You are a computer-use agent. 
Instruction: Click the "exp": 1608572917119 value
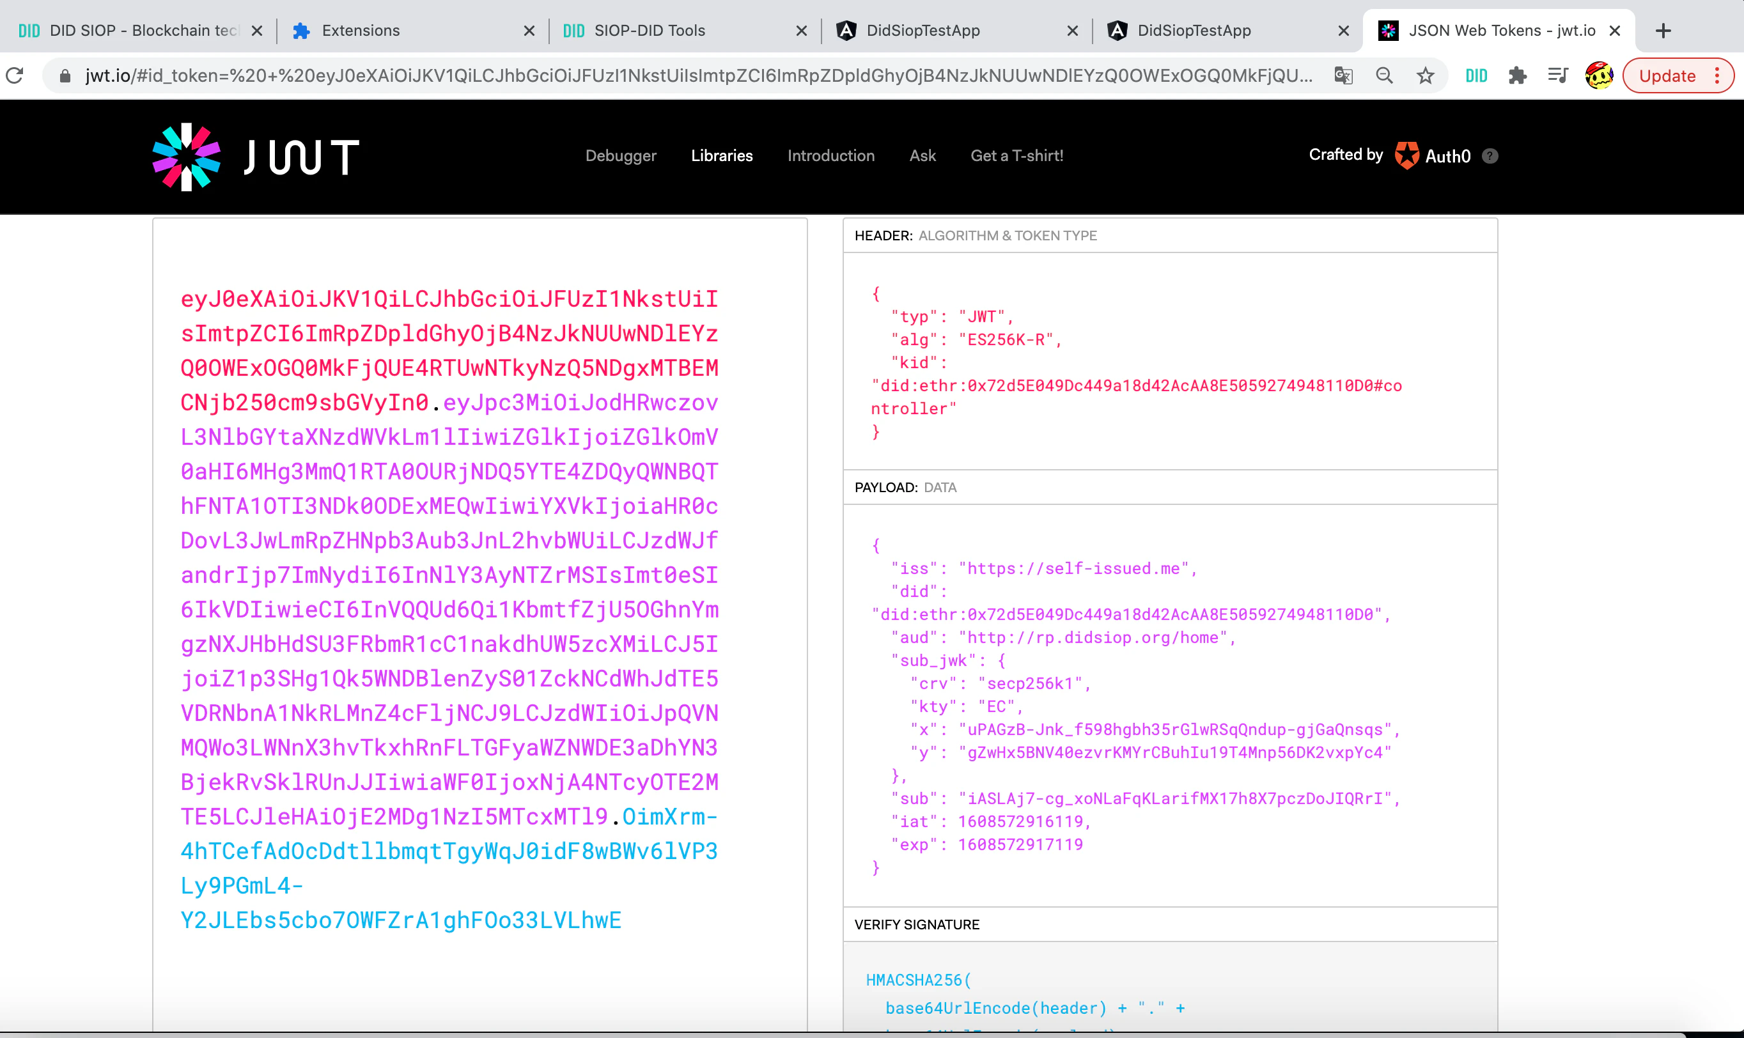(x=1020, y=844)
